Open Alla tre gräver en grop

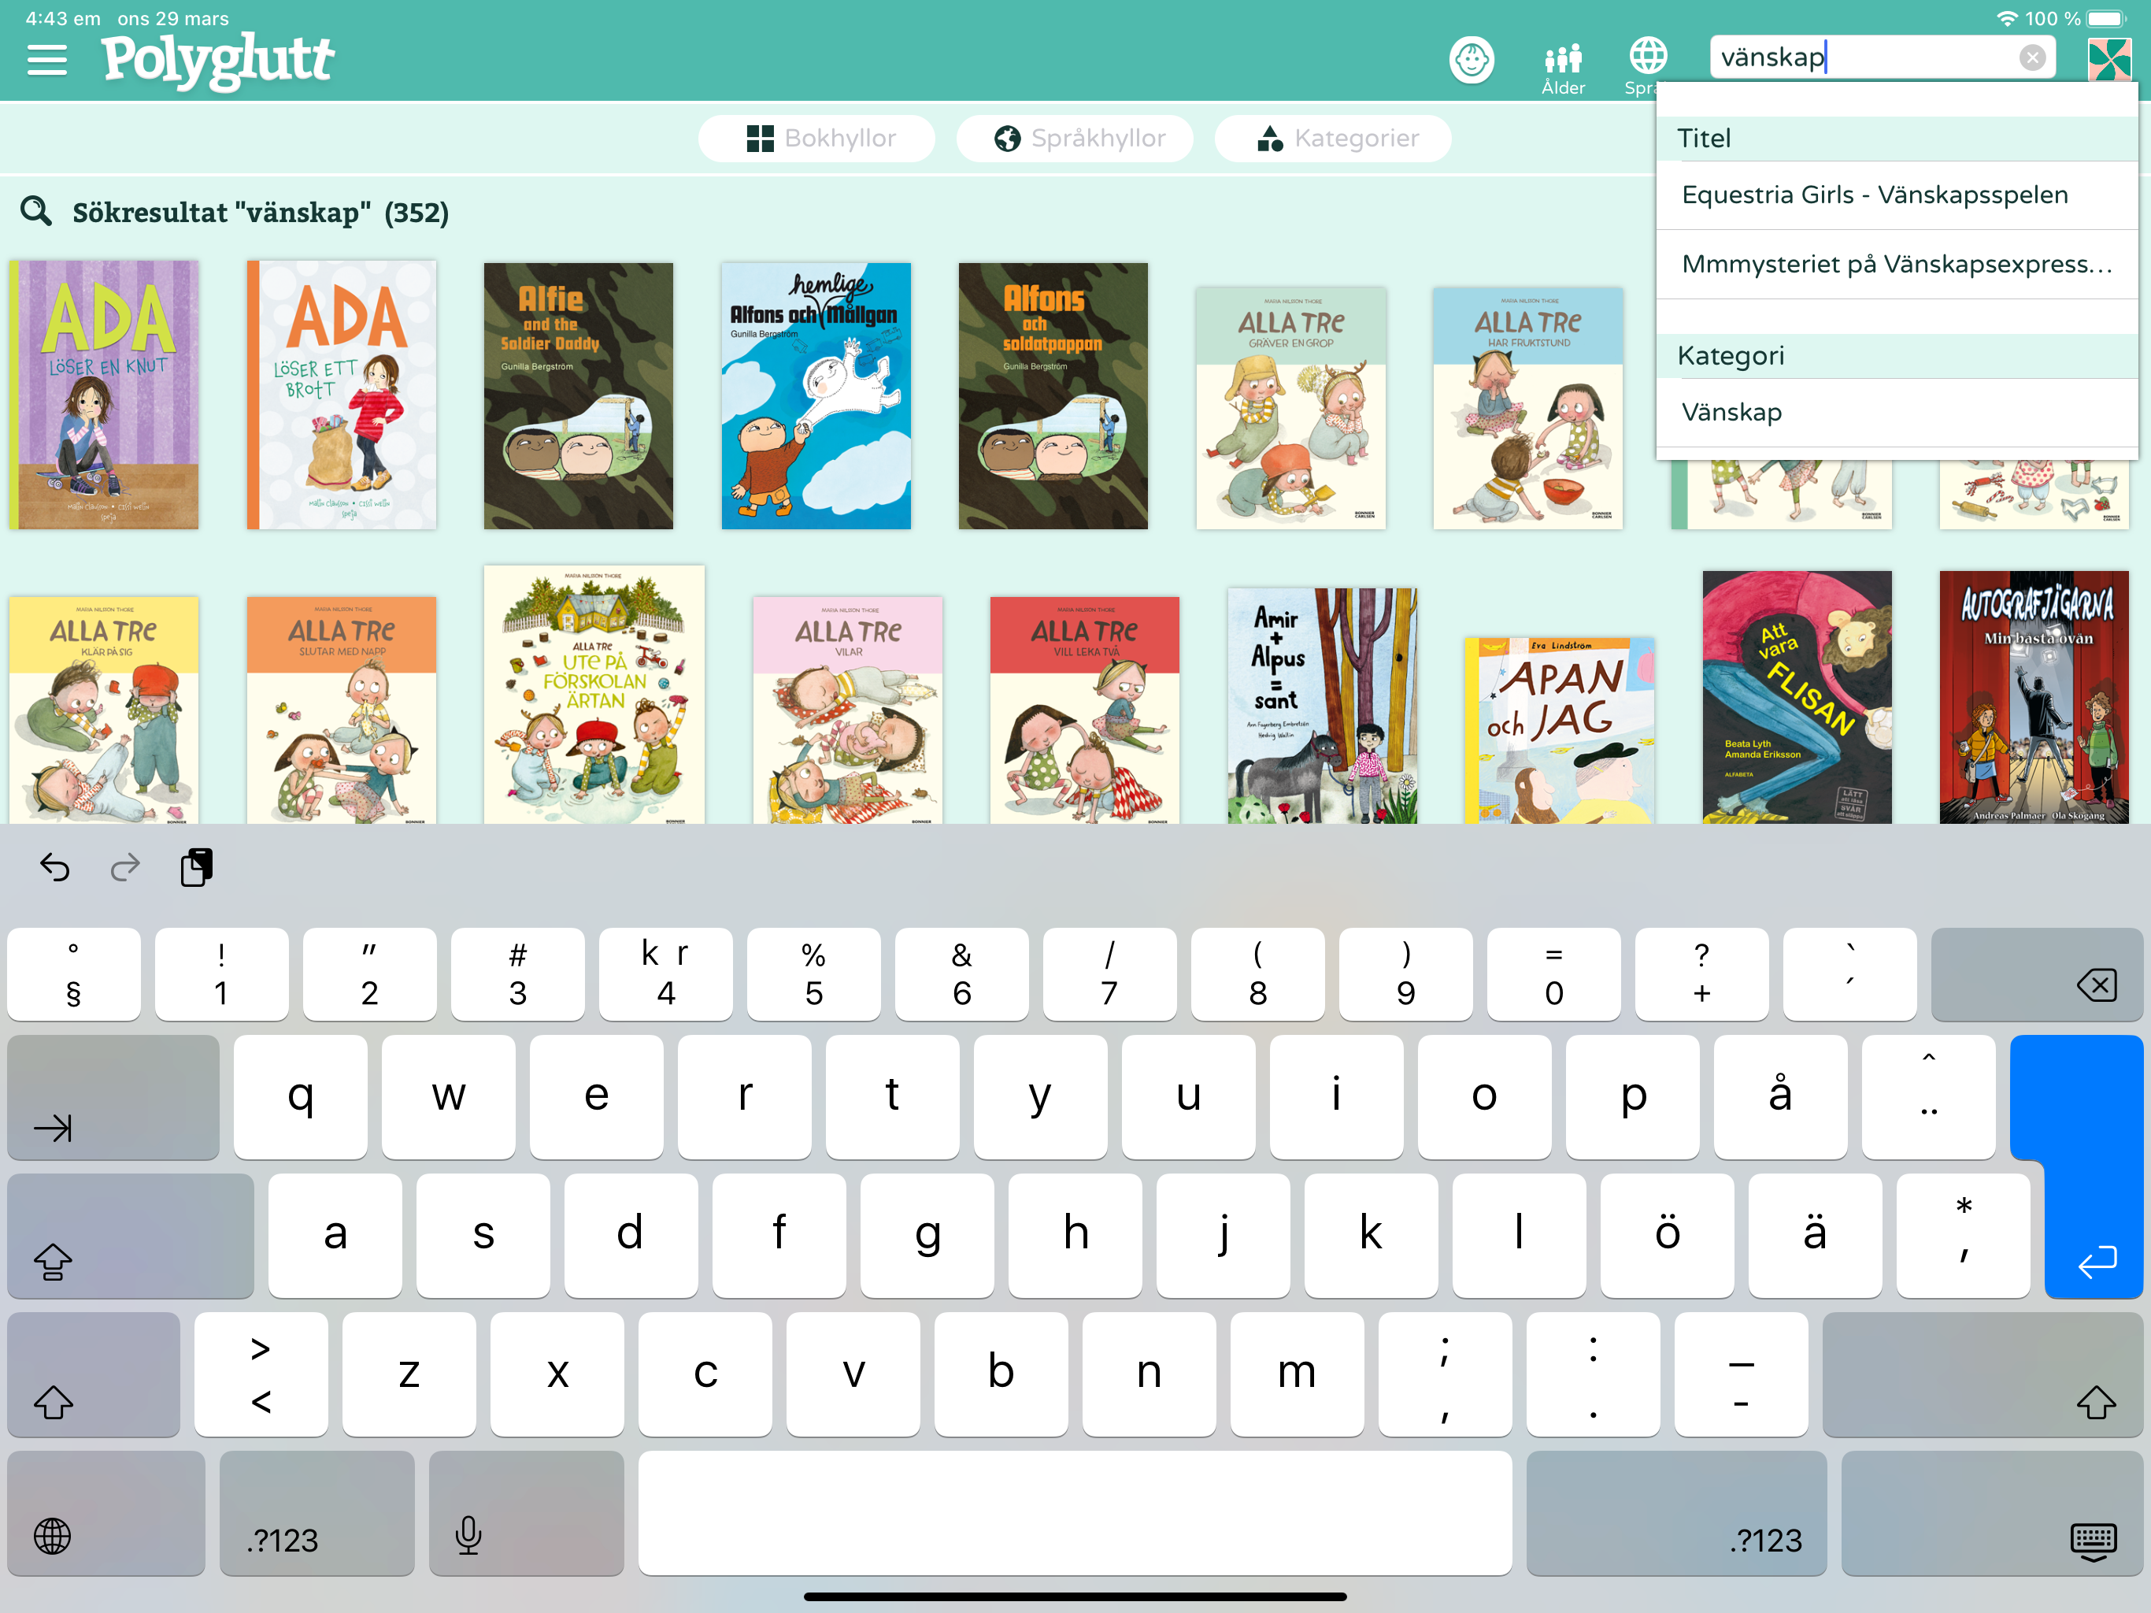(x=1290, y=409)
